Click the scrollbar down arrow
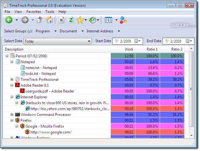 [191, 135]
